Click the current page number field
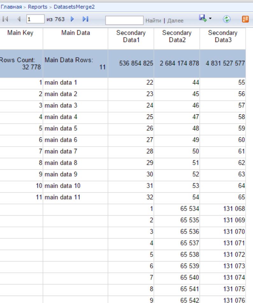The image size is (253, 303). click(x=35, y=19)
